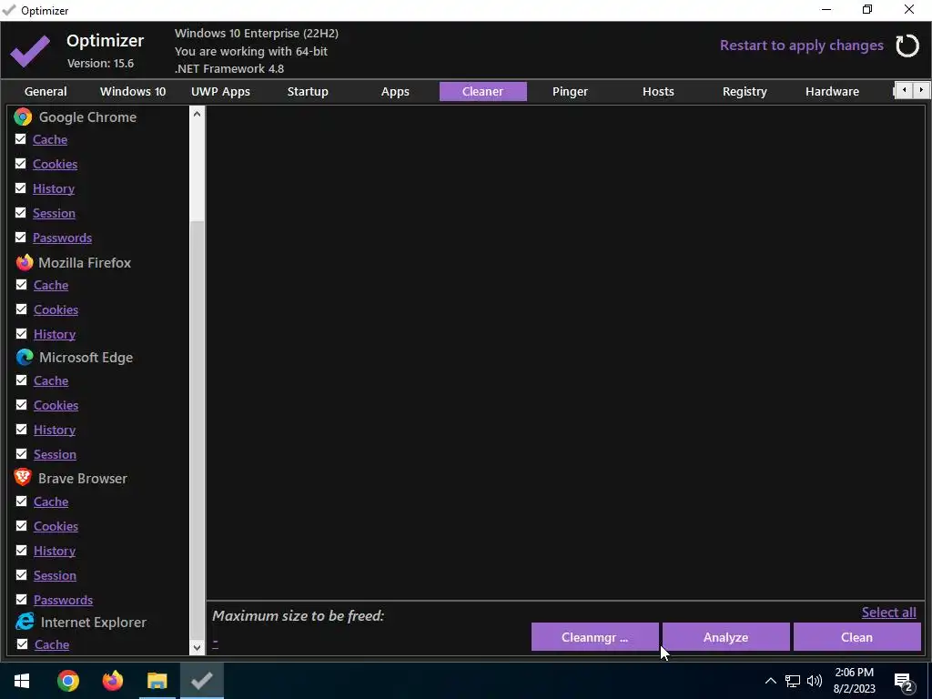This screenshot has height=699, width=932.
Task: Uncheck Google Chrome Cookies checkbox
Action: coord(21,164)
